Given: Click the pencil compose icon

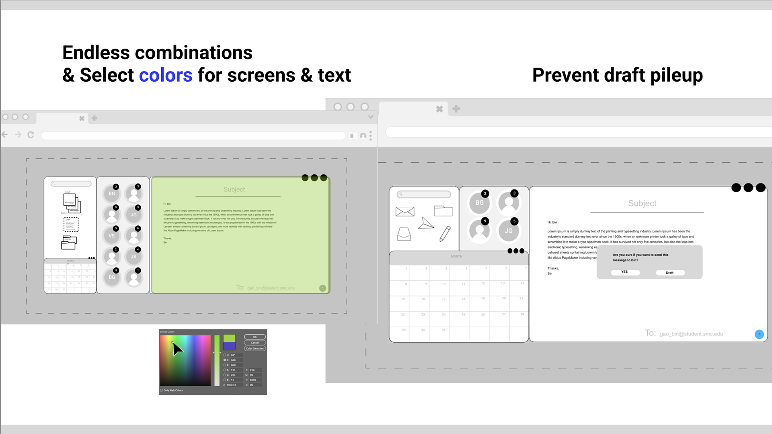Looking at the screenshot, I should [445, 234].
